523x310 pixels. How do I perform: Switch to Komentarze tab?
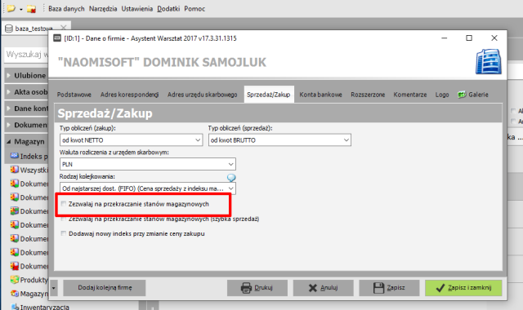[410, 95]
